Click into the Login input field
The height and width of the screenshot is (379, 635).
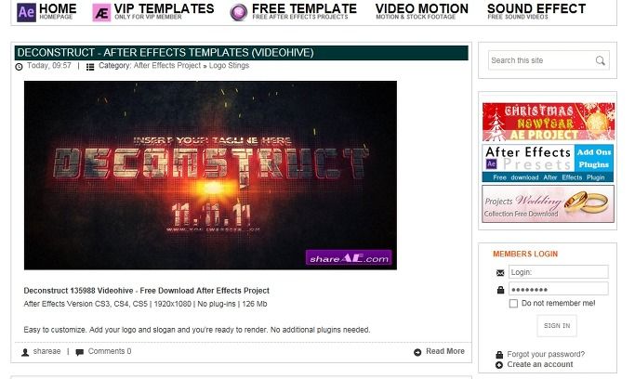click(558, 272)
